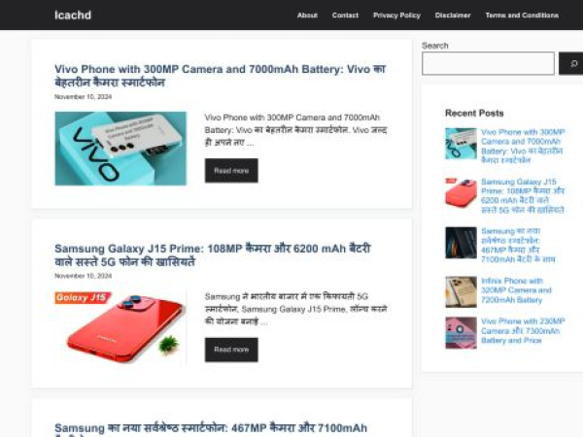Open the Infinix 320MP Camera recent post link

click(516, 290)
